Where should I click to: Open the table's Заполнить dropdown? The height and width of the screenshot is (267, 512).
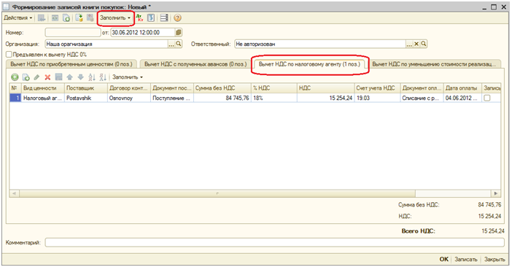coord(128,77)
